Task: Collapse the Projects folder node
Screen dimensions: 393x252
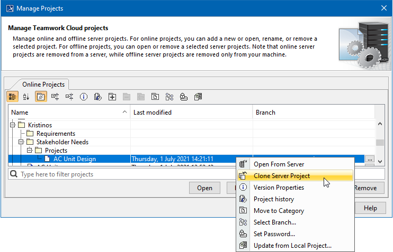Action: [30, 151]
